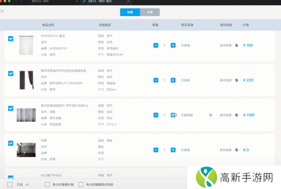The height and width of the screenshot is (189, 281).
Task: Click the 美间链接 text in ¥188 row
Action: coord(226,45)
